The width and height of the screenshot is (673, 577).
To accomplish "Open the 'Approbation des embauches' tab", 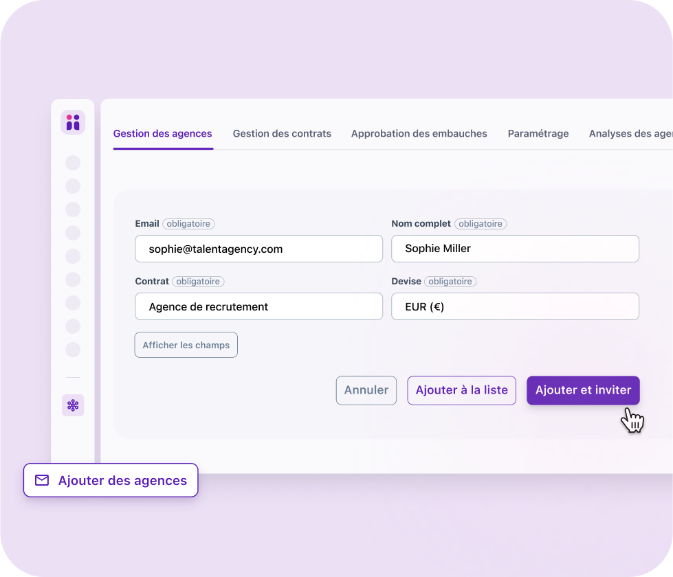I will [419, 133].
